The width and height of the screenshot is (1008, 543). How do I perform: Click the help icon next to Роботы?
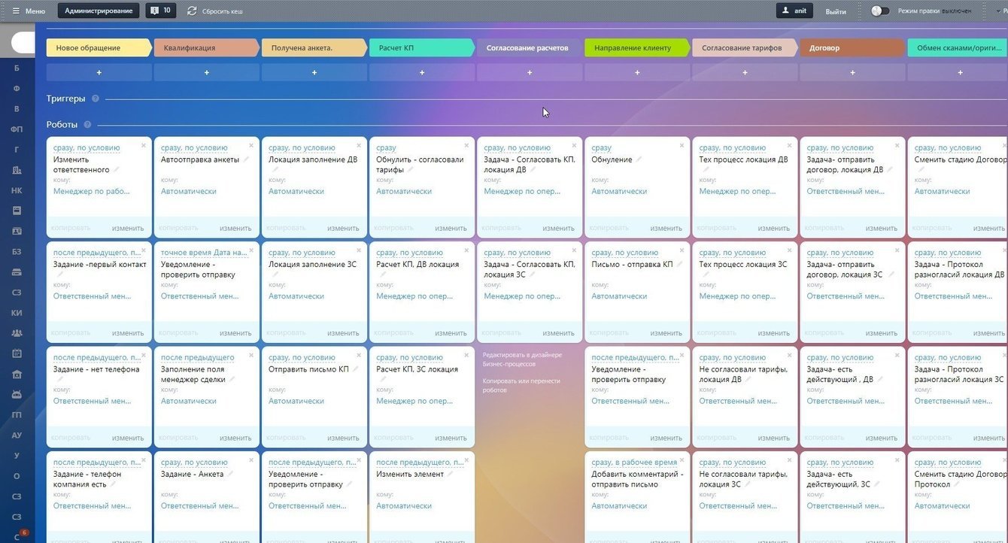point(87,125)
